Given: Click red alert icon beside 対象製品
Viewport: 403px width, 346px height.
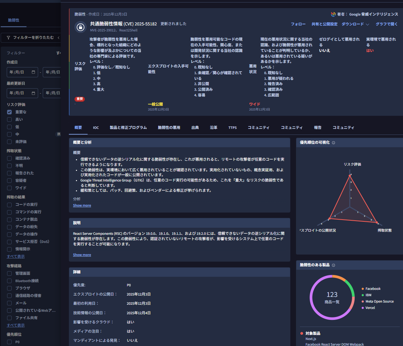Looking at the screenshot, I should point(302,333).
